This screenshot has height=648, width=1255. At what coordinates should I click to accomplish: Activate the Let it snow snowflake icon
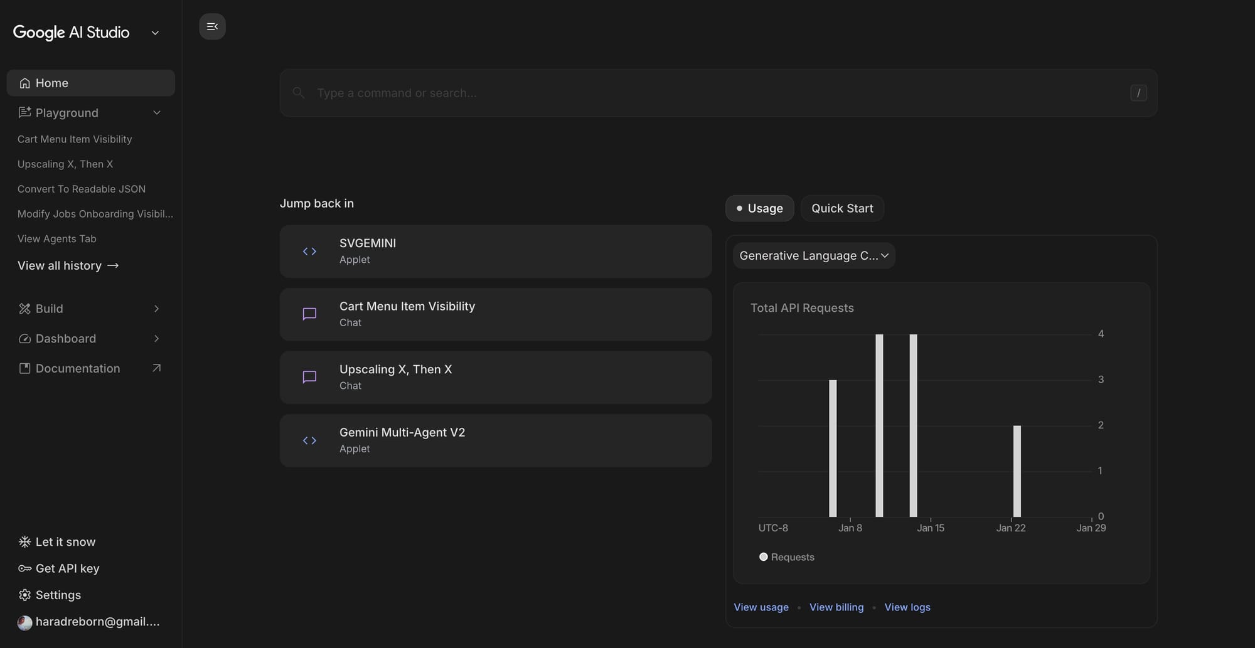click(x=24, y=541)
